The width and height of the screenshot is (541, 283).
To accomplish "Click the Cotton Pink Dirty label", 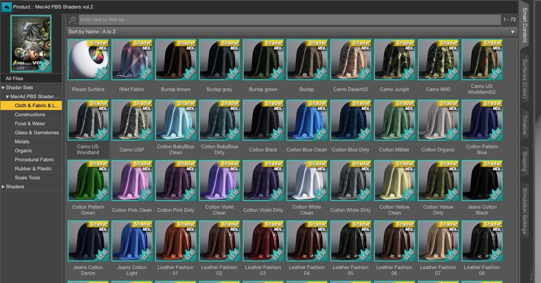I will pos(176,210).
